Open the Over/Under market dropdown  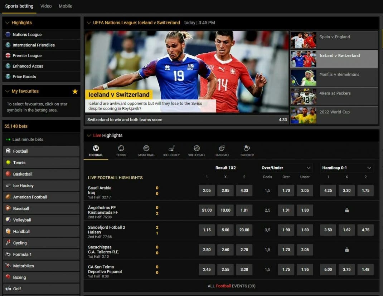286,168
